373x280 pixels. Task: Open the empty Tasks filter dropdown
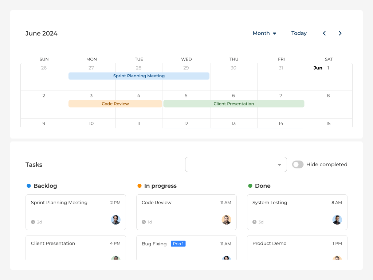236,164
